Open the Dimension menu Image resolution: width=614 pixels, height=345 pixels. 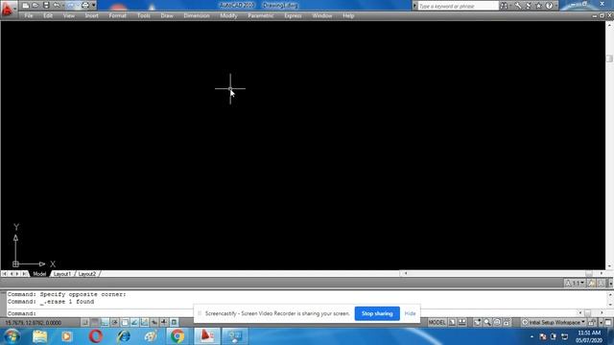click(197, 15)
